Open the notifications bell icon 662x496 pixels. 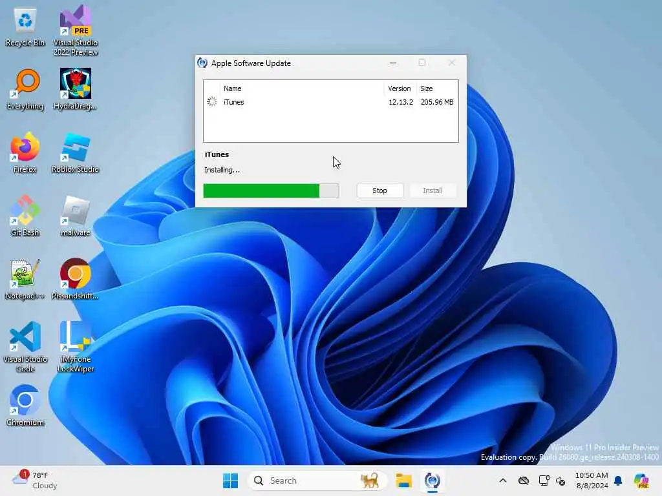coord(618,480)
